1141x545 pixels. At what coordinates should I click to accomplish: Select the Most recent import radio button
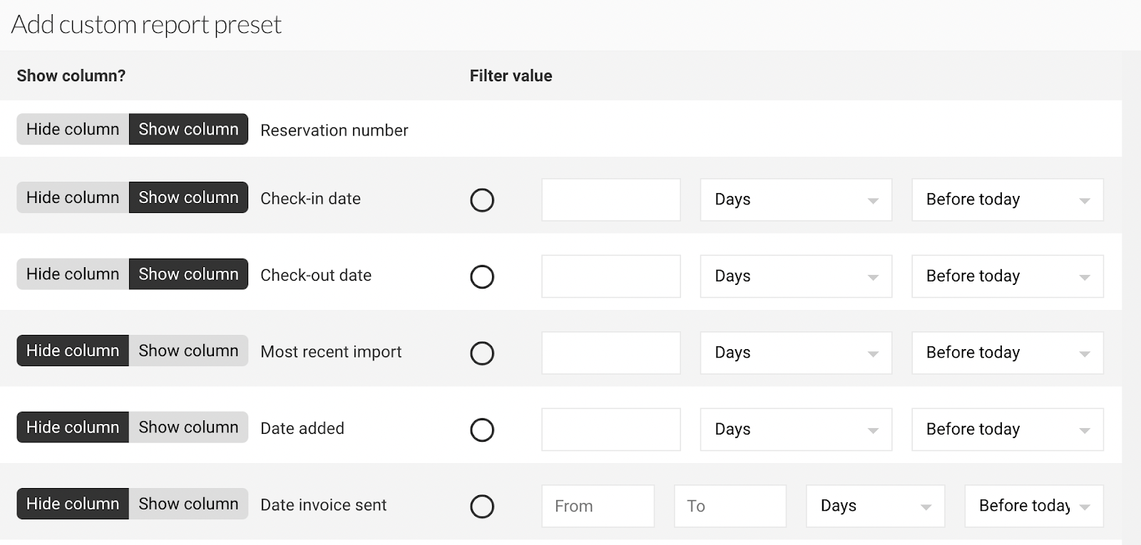tap(482, 353)
